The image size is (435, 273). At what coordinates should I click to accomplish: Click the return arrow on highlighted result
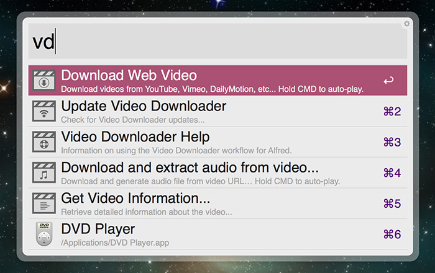388,81
